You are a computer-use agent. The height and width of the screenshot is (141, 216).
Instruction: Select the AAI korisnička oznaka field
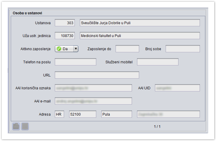(x=93, y=88)
